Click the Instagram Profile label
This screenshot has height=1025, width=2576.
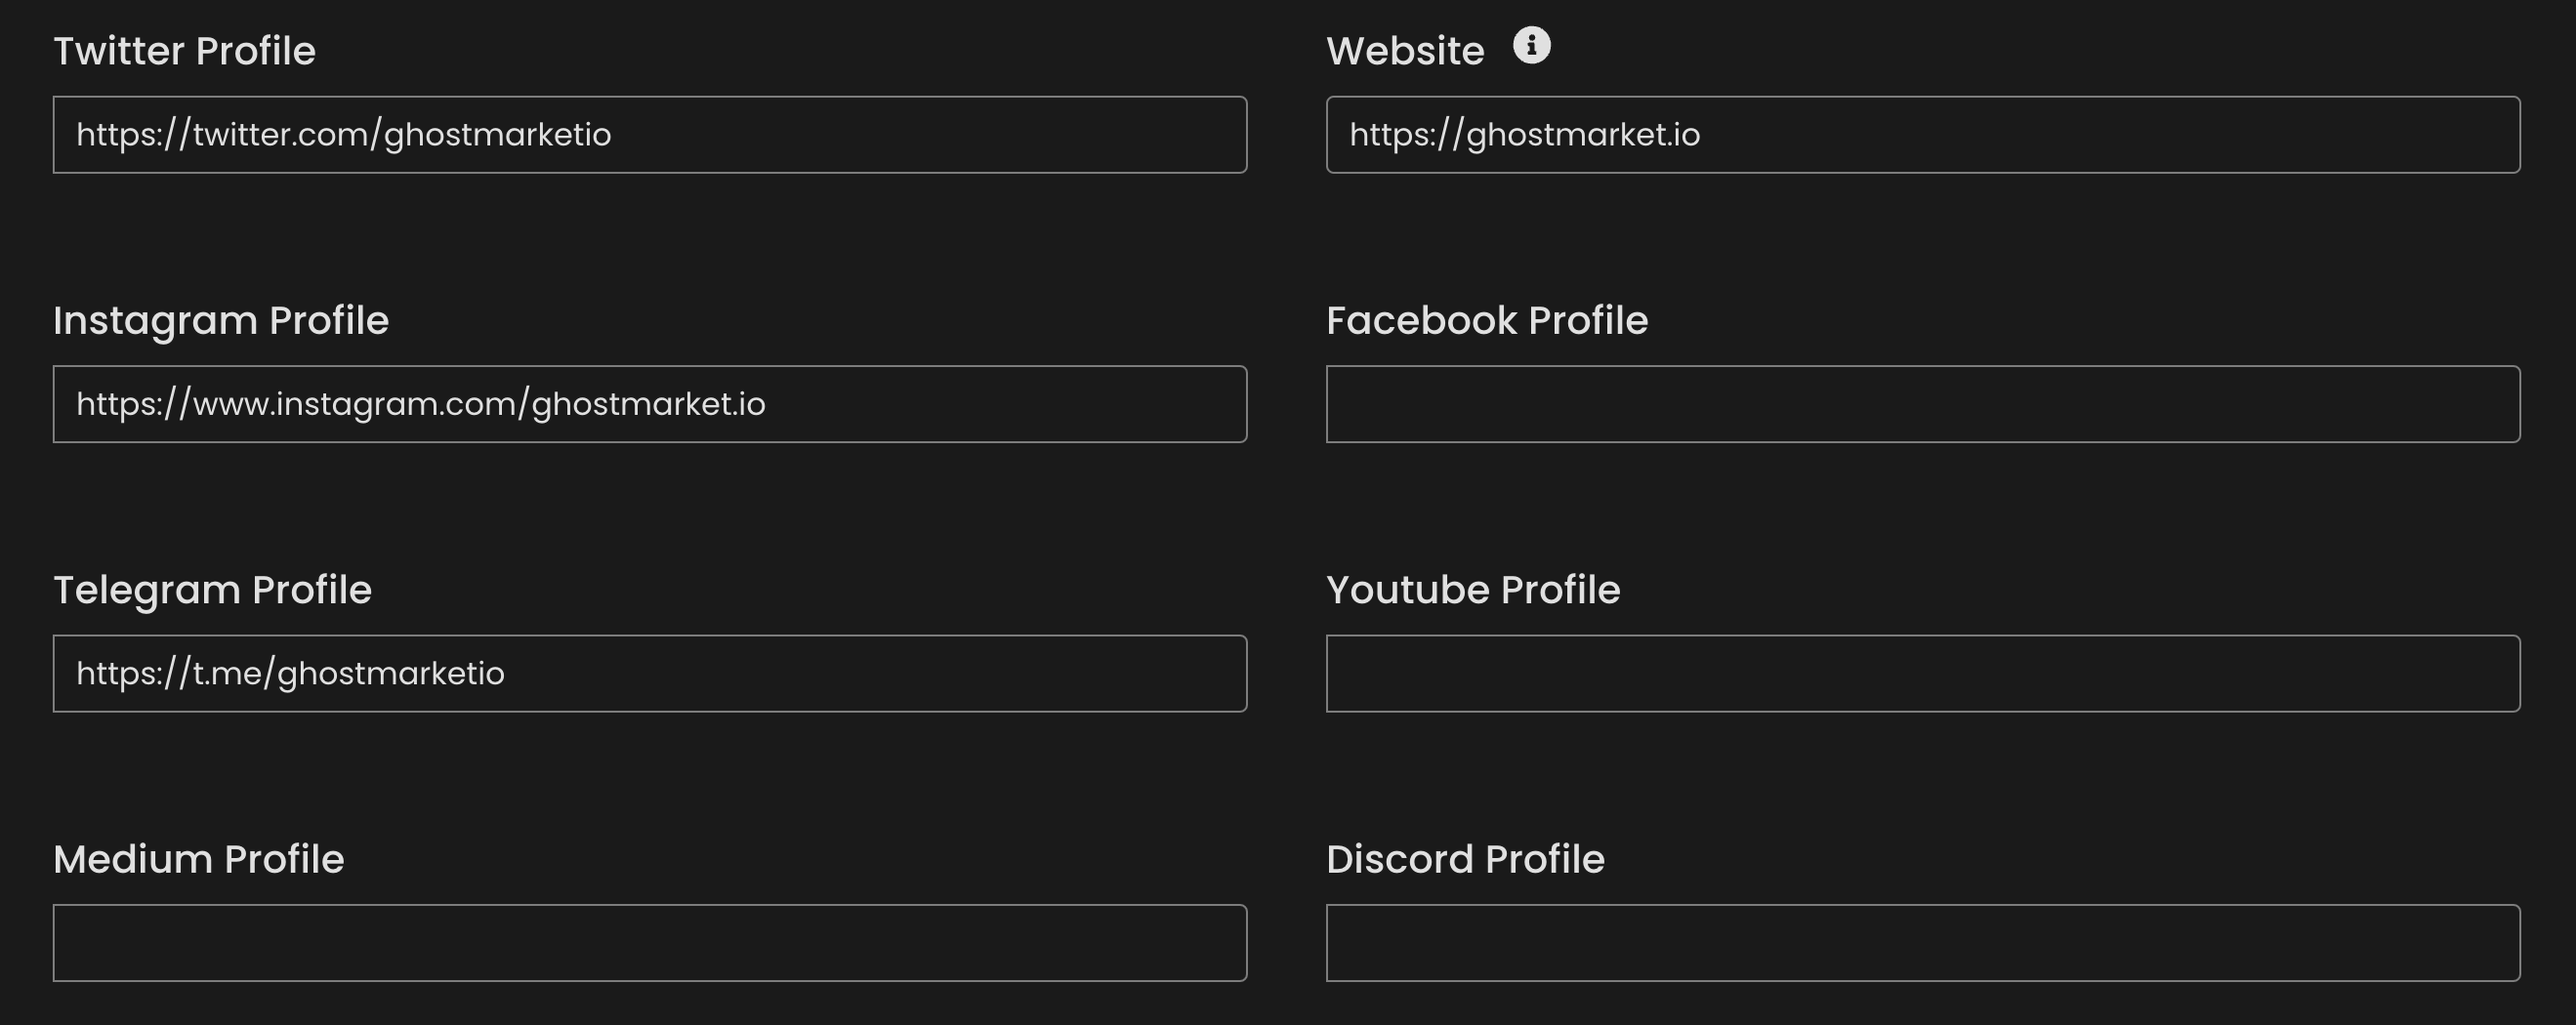tap(221, 321)
